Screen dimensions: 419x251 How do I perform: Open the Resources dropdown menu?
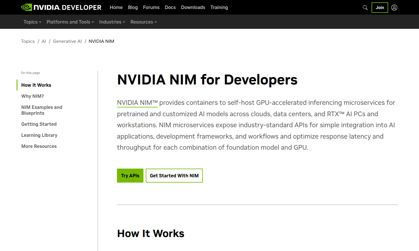point(143,22)
